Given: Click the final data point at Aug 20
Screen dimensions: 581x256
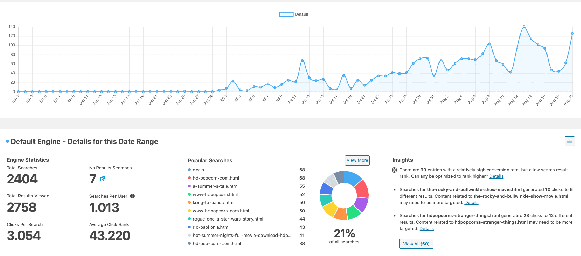Looking at the screenshot, I should (x=572, y=34).
